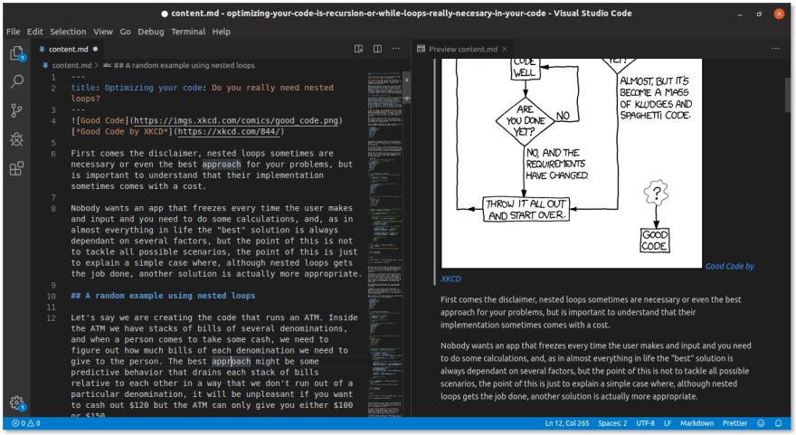
Task: Open the Debug view in activity bar
Action: pyautogui.click(x=17, y=139)
